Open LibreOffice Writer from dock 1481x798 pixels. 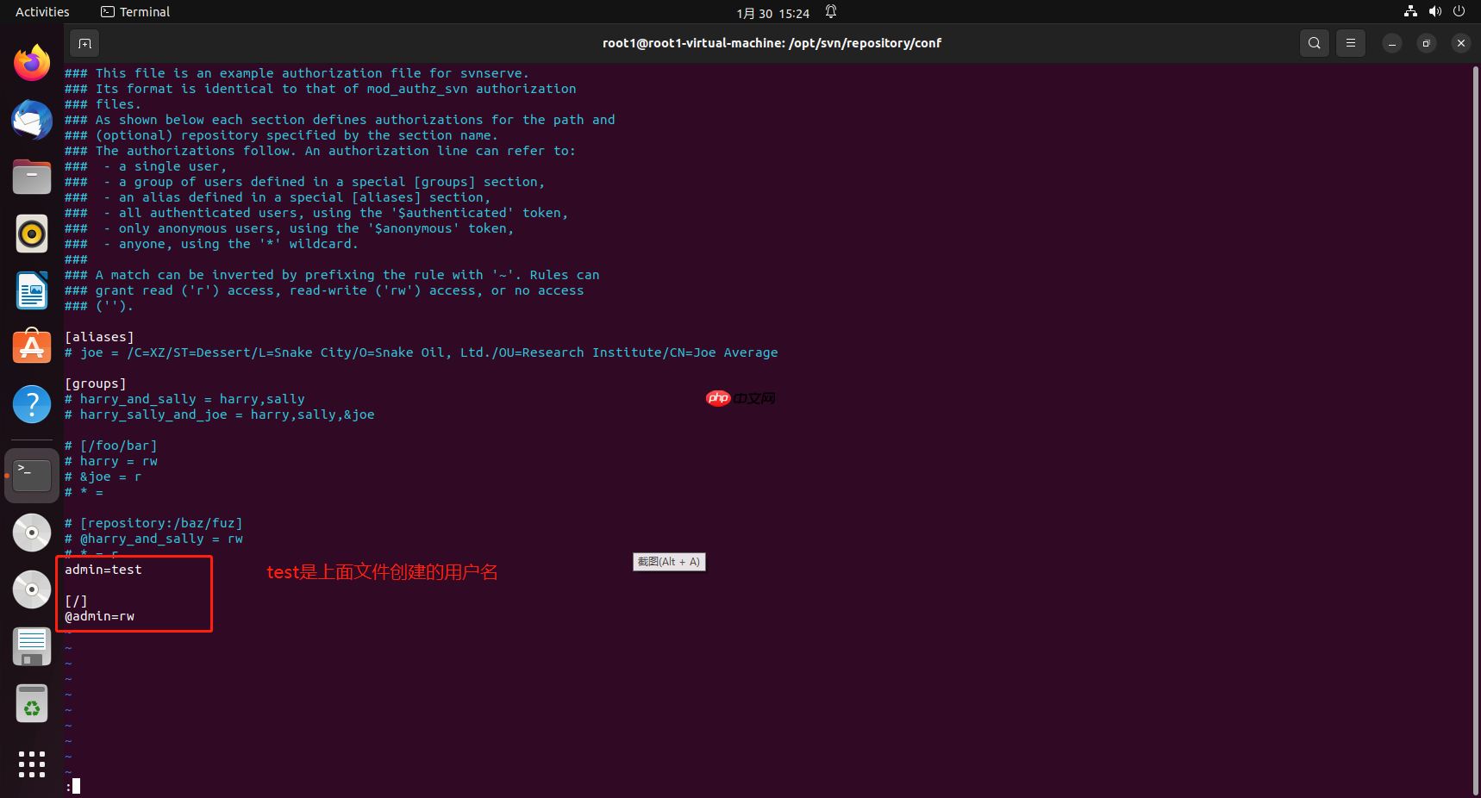pos(32,290)
